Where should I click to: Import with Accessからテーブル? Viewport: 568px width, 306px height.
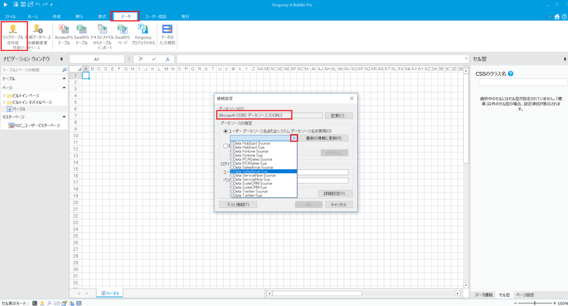pos(64,34)
